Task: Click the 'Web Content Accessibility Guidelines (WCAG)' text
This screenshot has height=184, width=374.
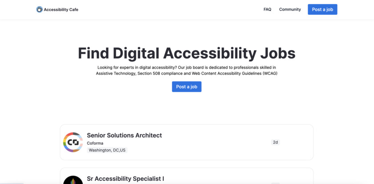Action: [x=234, y=74]
